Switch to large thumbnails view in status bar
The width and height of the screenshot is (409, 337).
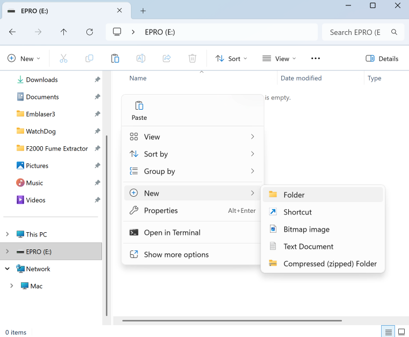tap(400, 332)
